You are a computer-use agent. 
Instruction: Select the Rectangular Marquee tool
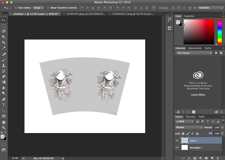coord(4,26)
